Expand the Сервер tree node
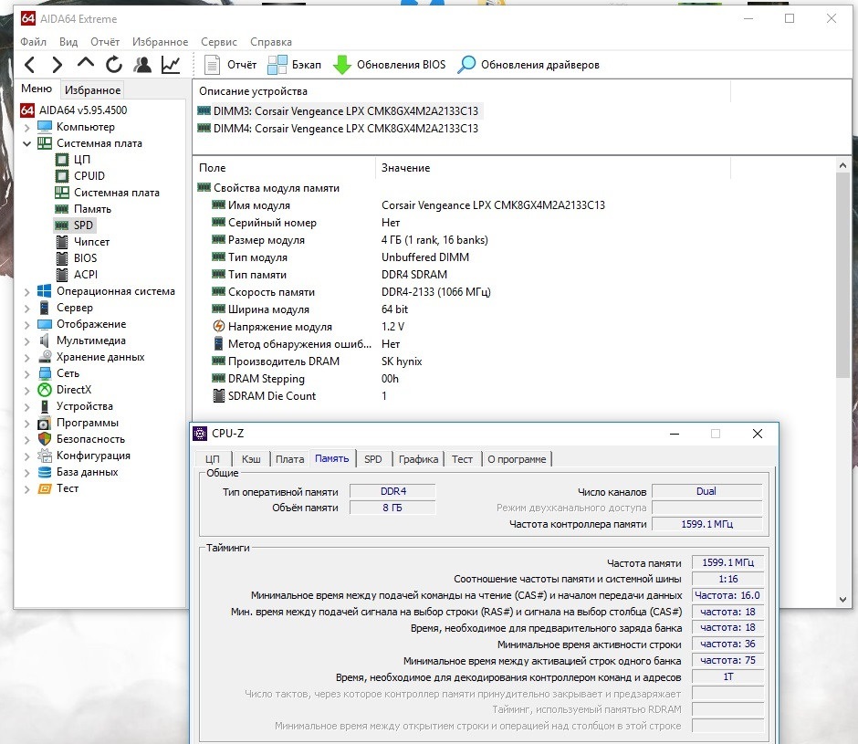Viewport: 858px width, 744px height. pos(26,309)
